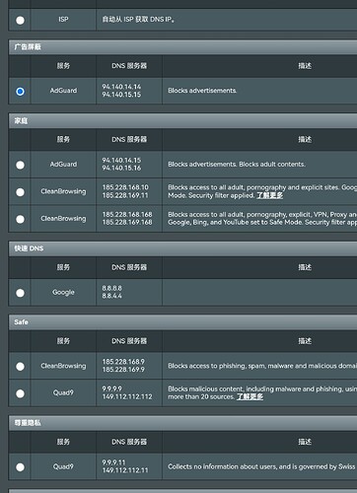
Task: Click DNS address 94.140.14.15 cell
Action: [129, 165]
